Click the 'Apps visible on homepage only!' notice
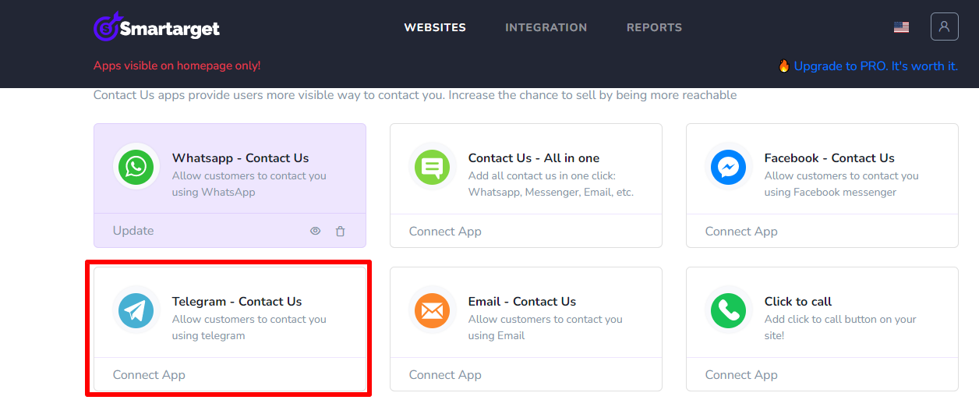This screenshot has width=979, height=407. pos(177,66)
